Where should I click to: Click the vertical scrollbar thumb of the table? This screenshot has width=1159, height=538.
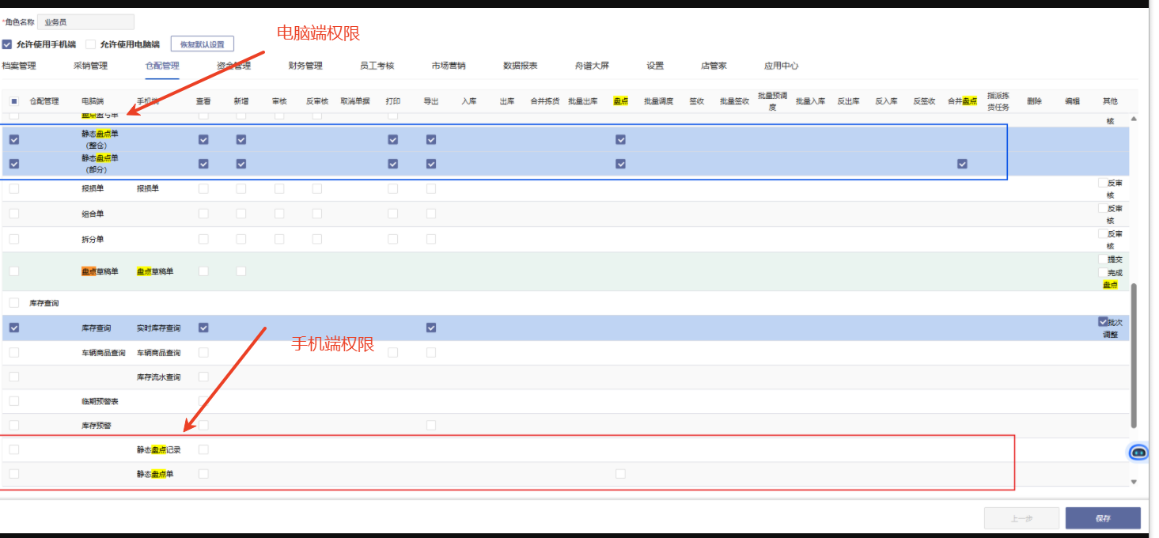pos(1133,356)
